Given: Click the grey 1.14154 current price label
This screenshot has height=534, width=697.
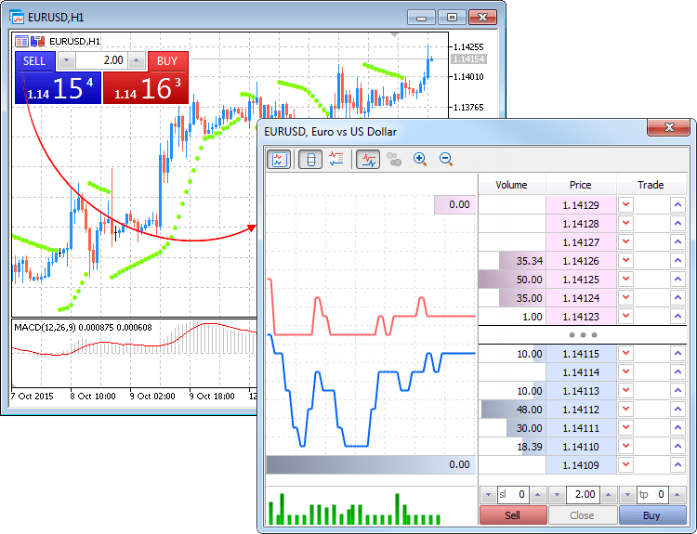Looking at the screenshot, I should tap(469, 59).
